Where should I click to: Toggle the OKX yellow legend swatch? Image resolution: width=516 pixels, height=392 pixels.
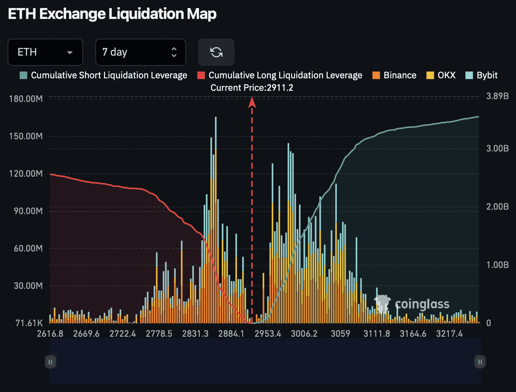[x=430, y=75]
